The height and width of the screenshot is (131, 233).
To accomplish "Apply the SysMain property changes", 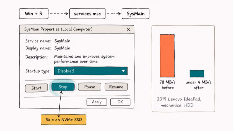I will (x=97, y=102).
